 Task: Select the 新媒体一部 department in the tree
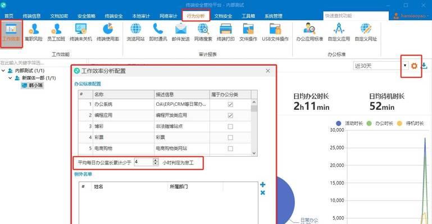tap(39, 78)
